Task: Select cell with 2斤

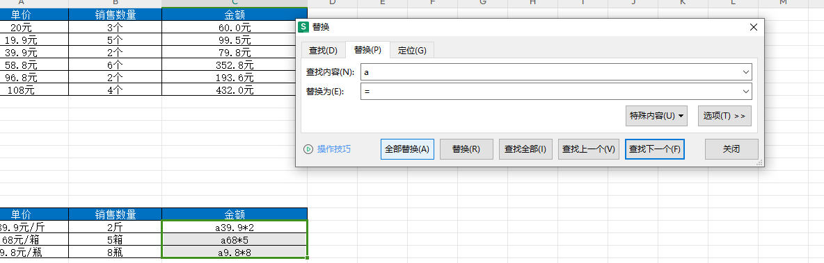Action: pyautogui.click(x=115, y=228)
